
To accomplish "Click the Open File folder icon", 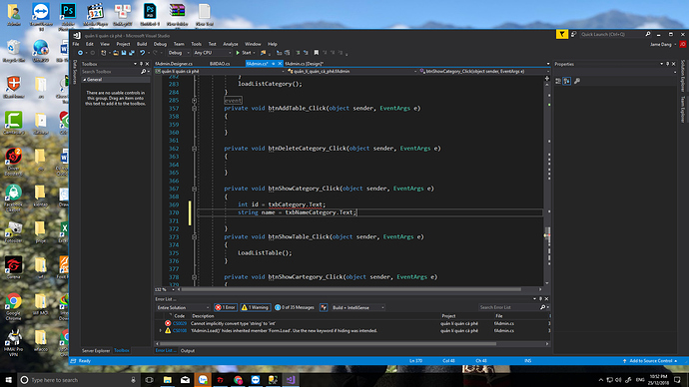I will (x=116, y=53).
